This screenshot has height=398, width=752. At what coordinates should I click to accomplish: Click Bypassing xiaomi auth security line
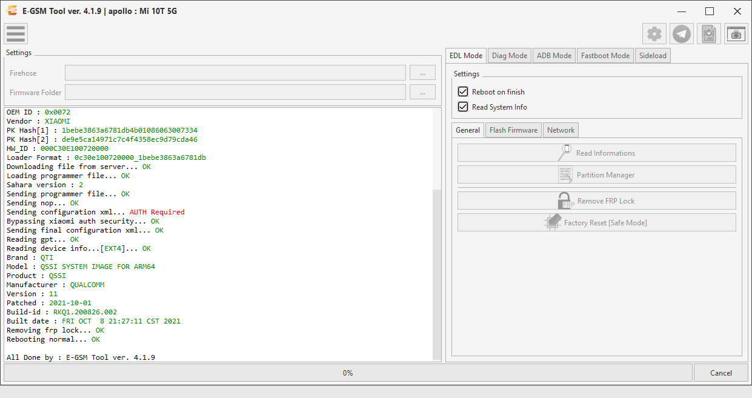click(x=83, y=221)
